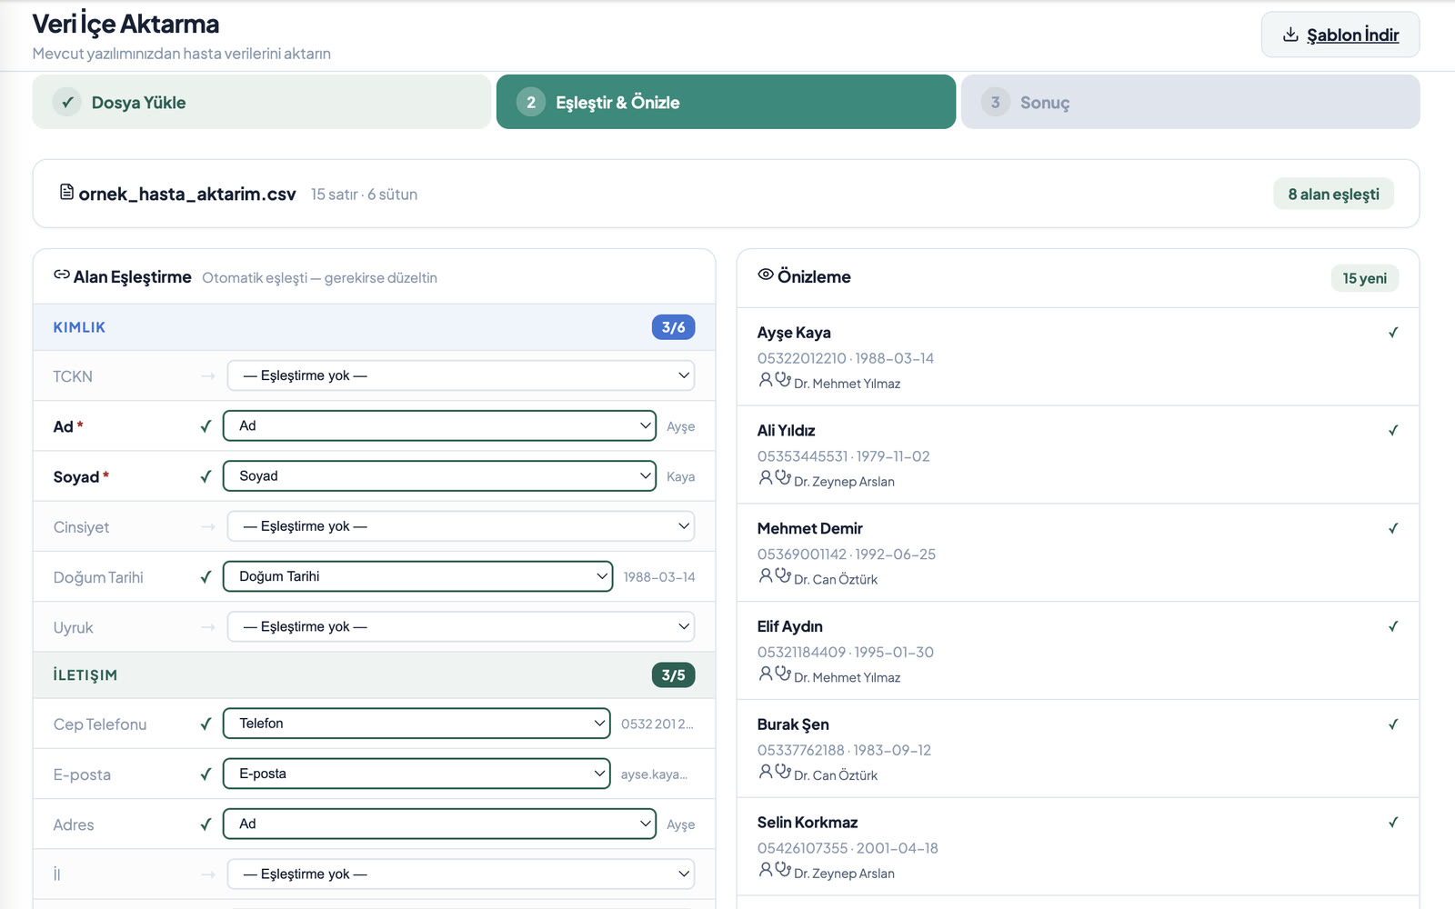Click the Mehmet Demir patient name

click(x=809, y=528)
